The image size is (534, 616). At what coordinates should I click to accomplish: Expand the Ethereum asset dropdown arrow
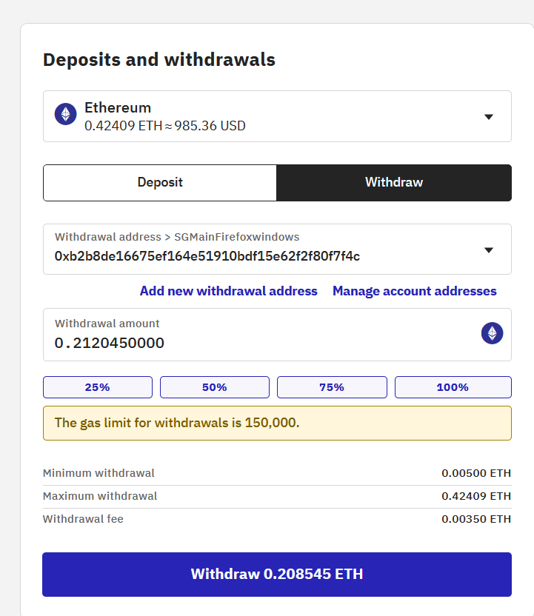coord(489,117)
